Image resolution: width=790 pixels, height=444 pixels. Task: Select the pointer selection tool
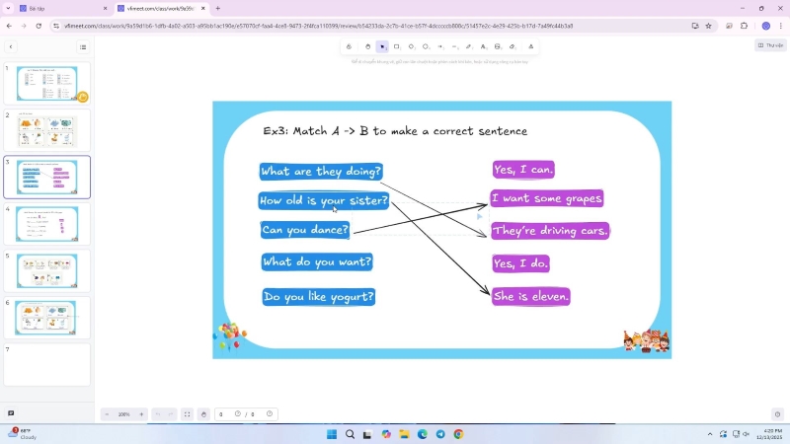pyautogui.click(x=382, y=46)
